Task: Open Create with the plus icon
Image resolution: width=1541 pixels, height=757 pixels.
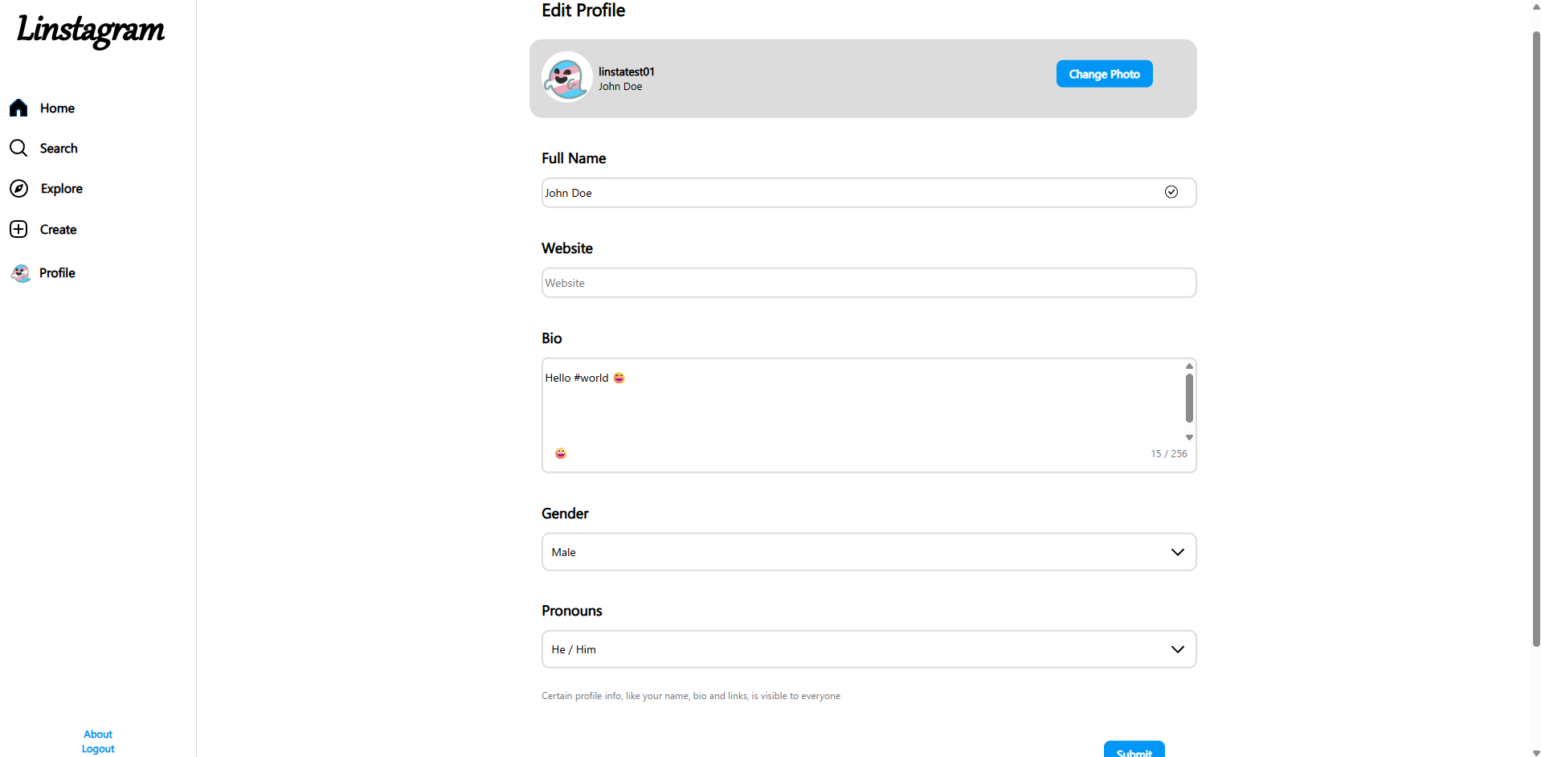Action: point(18,229)
